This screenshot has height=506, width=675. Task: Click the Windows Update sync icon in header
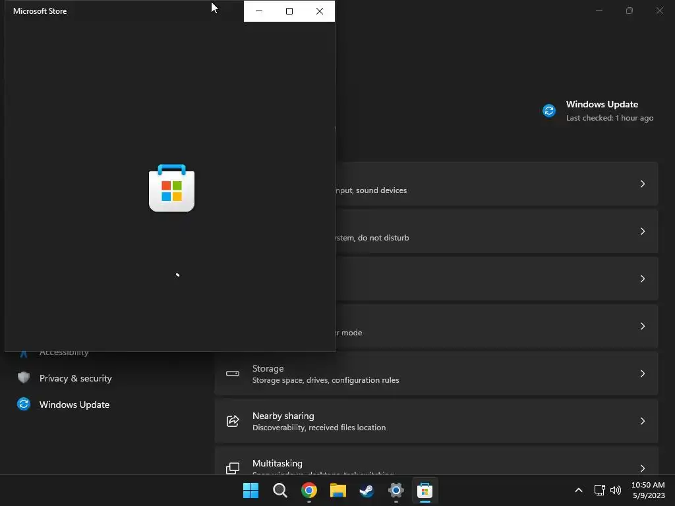coord(549,111)
